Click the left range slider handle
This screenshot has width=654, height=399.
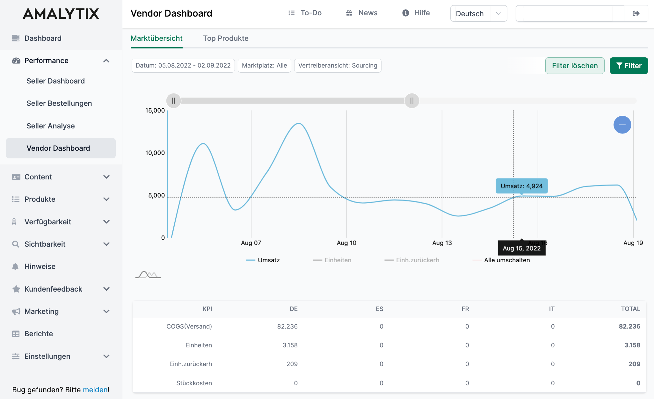click(174, 101)
